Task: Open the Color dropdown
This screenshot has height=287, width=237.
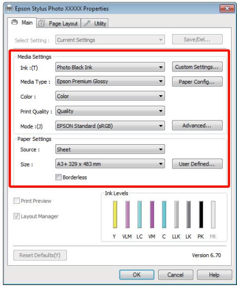Action: pos(110,96)
